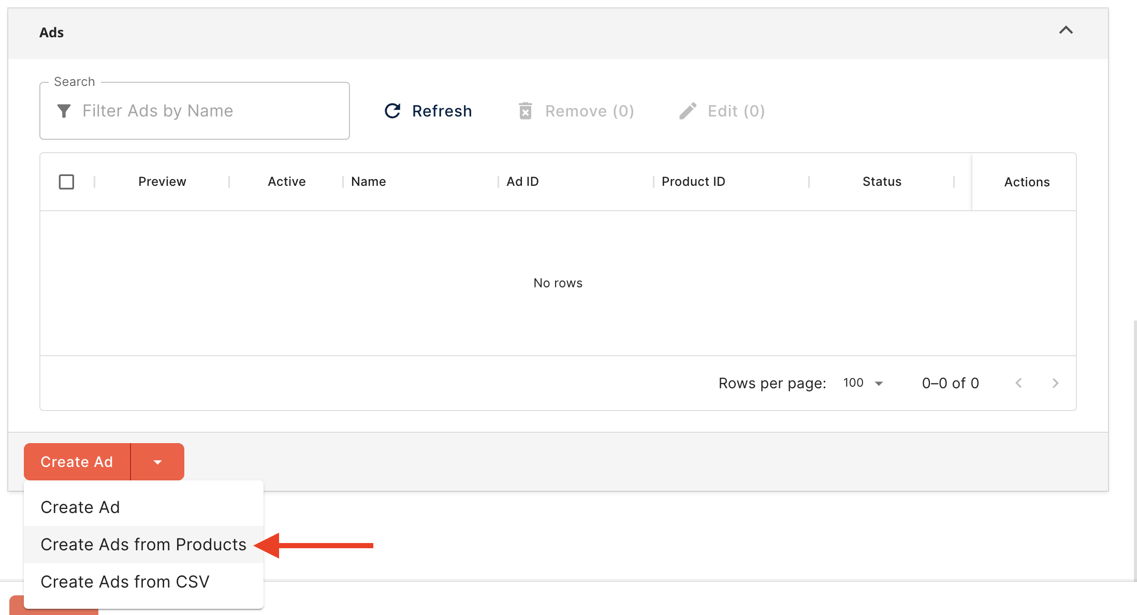The height and width of the screenshot is (615, 1137).
Task: Click the Edit pencil icon
Action: coord(688,111)
